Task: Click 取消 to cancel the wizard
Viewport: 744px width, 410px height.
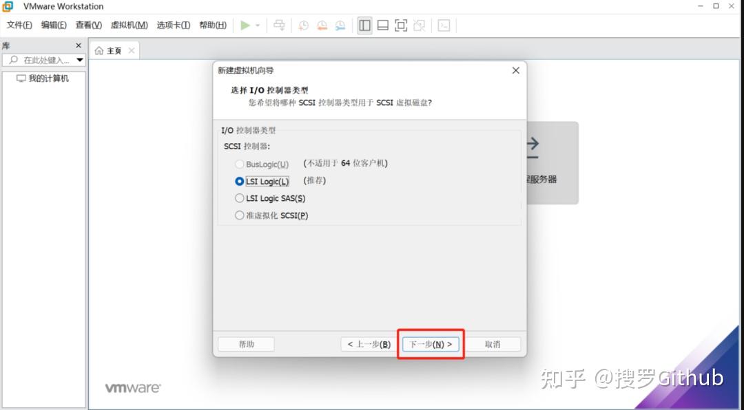Action: [492, 344]
